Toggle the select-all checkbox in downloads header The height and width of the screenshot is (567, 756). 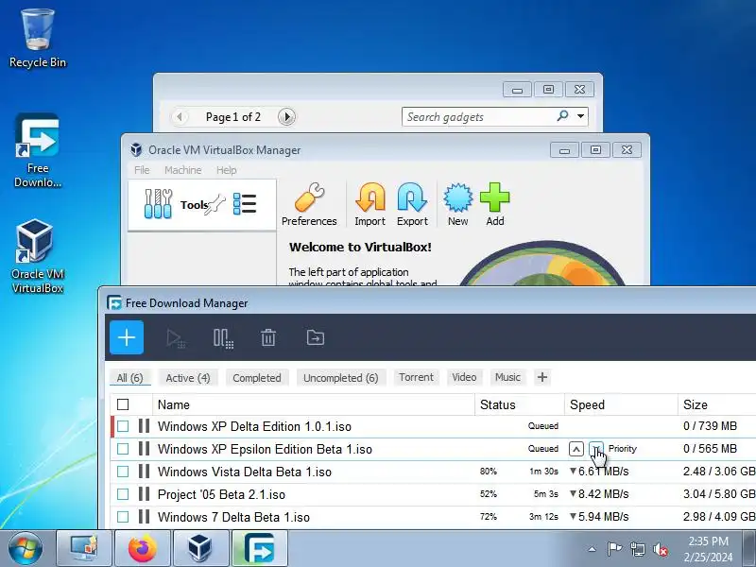(x=123, y=404)
